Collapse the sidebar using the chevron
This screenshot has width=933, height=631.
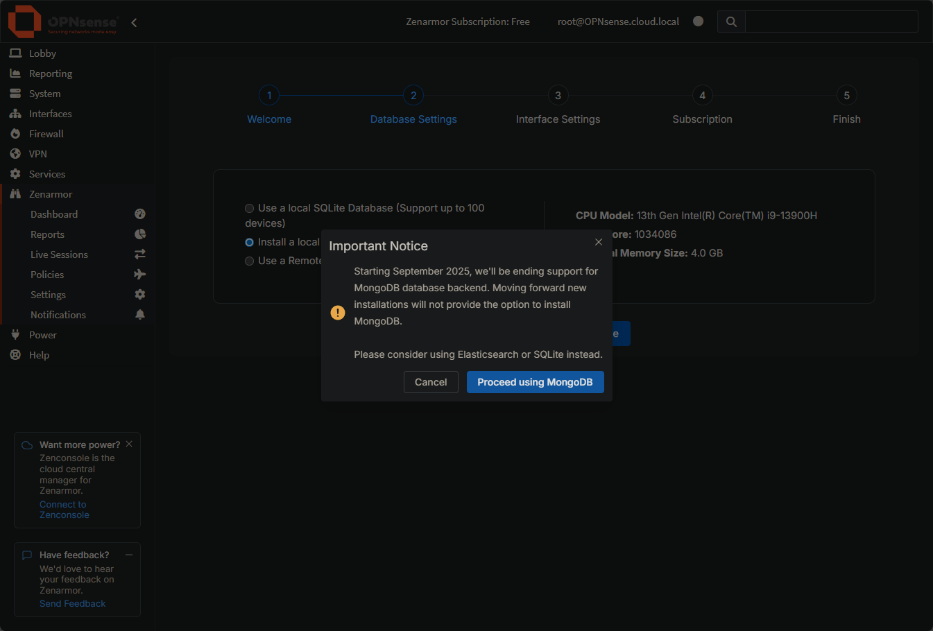[133, 21]
